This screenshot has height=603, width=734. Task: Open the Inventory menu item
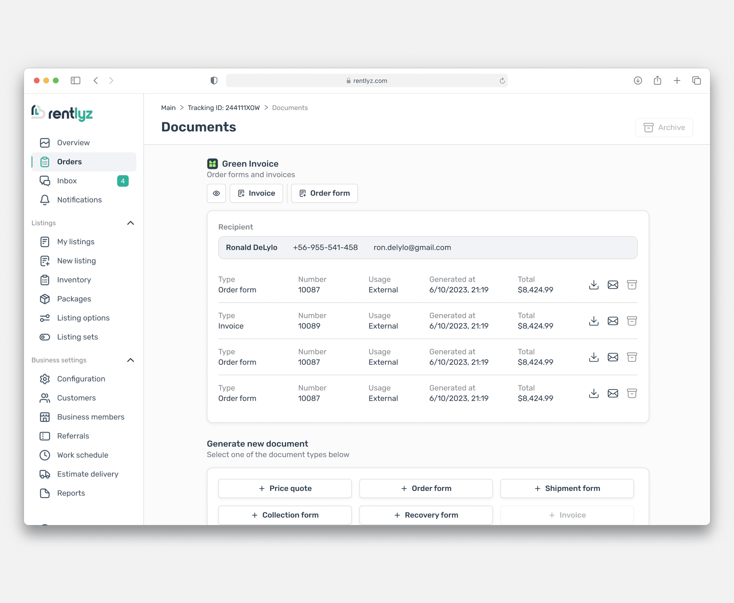[x=74, y=280]
